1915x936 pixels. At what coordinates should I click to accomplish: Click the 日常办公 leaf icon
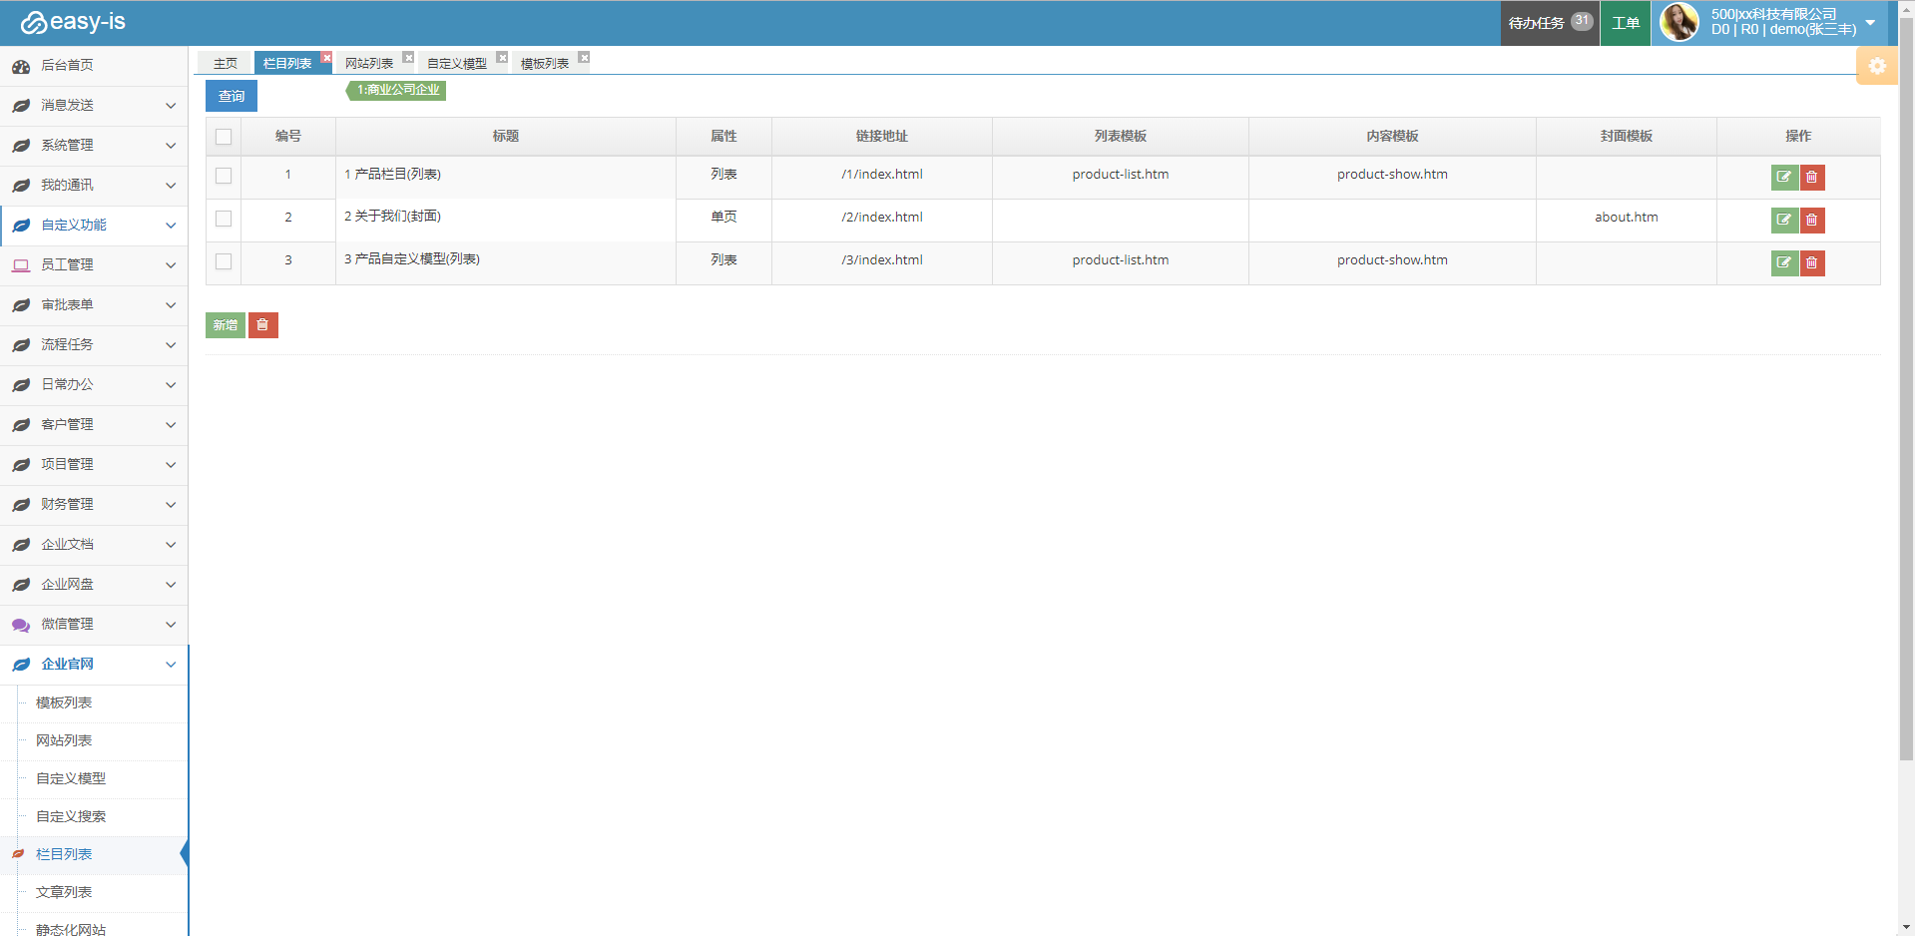21,385
